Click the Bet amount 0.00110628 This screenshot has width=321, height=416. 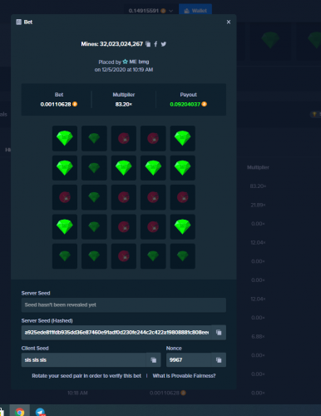tap(56, 104)
